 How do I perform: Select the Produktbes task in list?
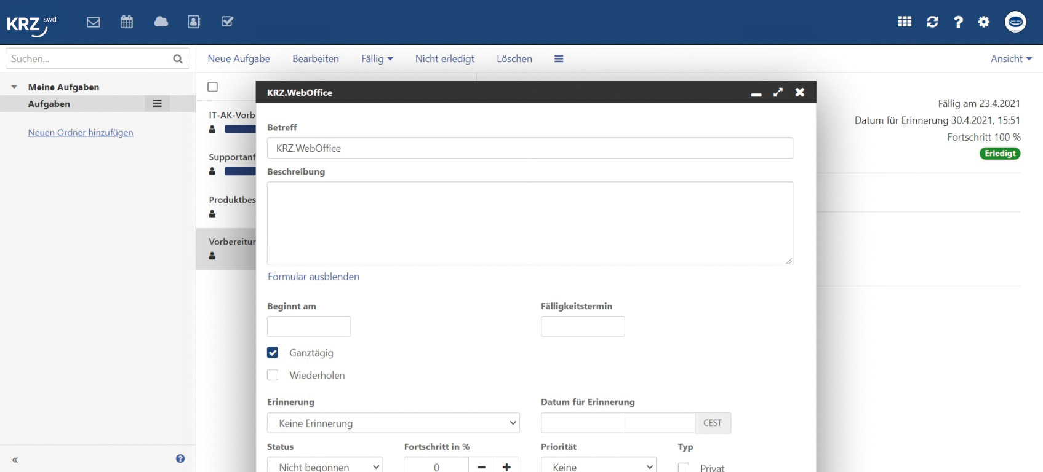[x=226, y=206]
